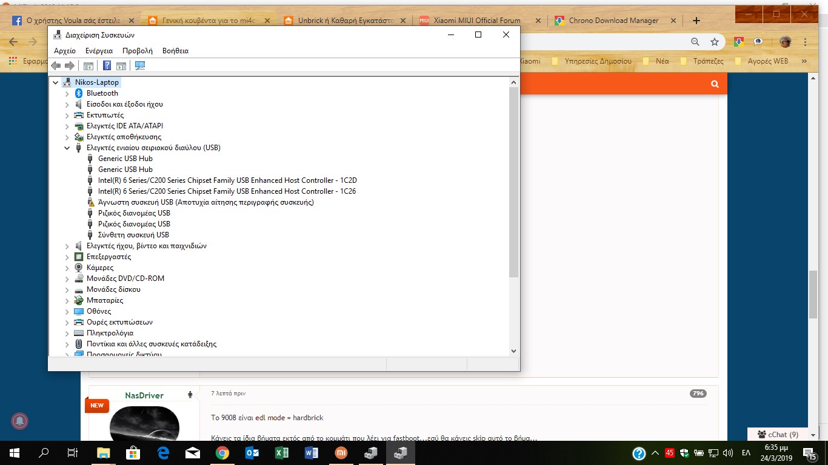Open Excel from the taskbar
The width and height of the screenshot is (828, 465).
[x=282, y=453]
